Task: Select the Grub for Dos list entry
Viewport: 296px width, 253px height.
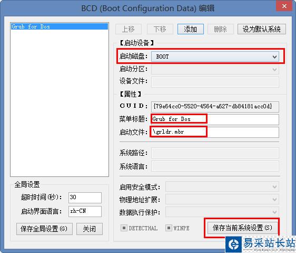Action: (x=60, y=26)
